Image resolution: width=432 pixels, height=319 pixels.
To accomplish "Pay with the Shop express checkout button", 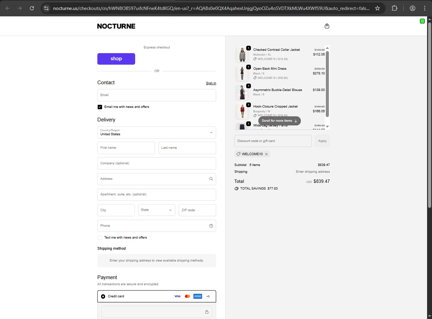I will (x=116, y=59).
